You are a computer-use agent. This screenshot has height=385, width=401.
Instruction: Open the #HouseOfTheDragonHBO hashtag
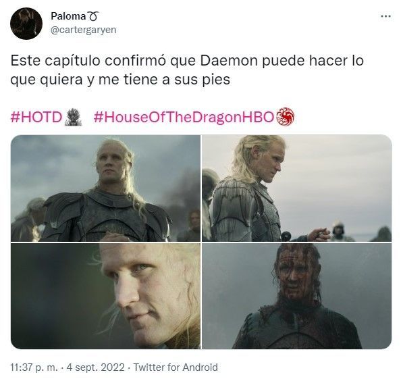184,118
